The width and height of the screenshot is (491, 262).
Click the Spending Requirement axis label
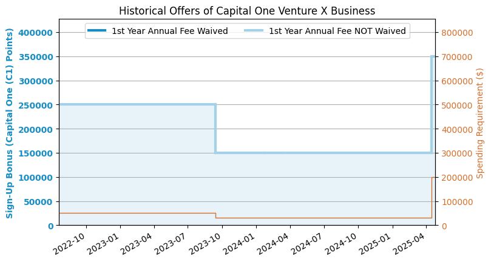tap(480, 123)
